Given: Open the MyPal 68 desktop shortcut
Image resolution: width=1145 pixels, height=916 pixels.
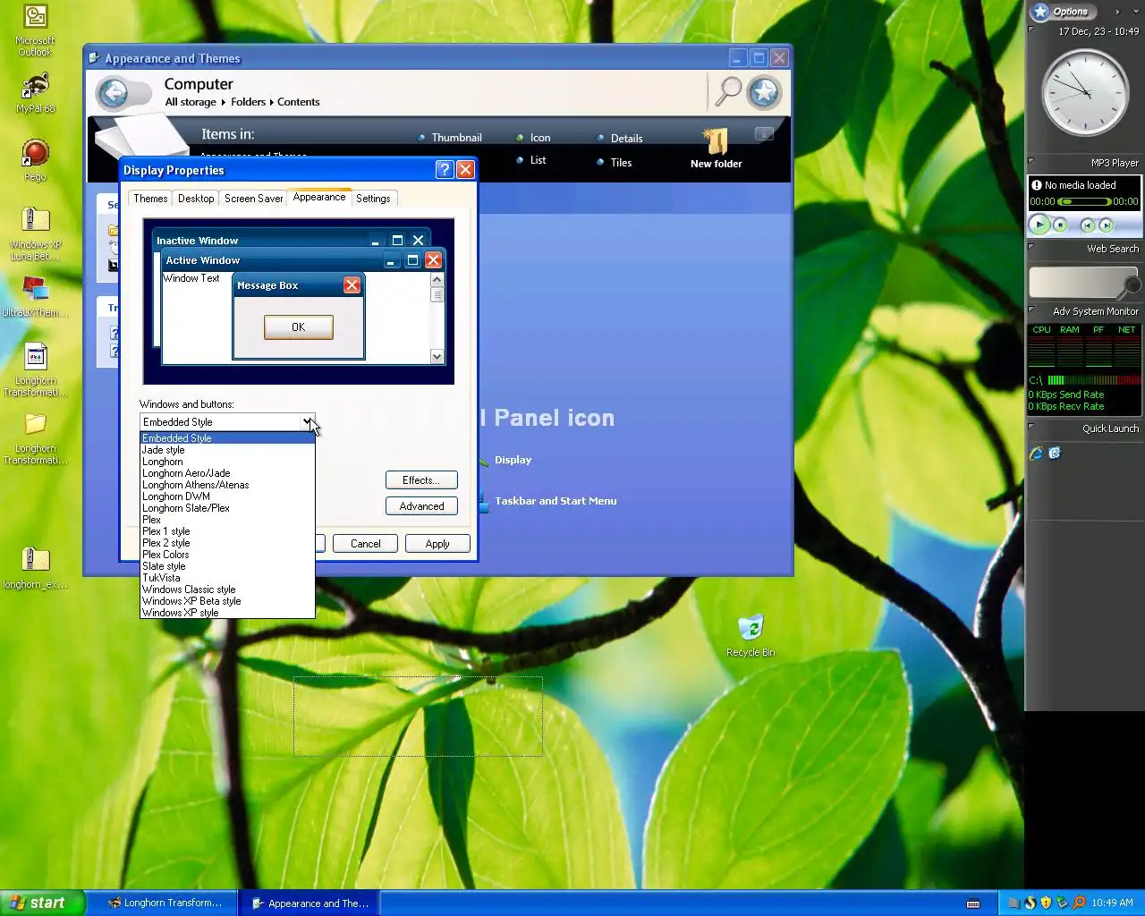Looking at the screenshot, I should [x=35, y=87].
